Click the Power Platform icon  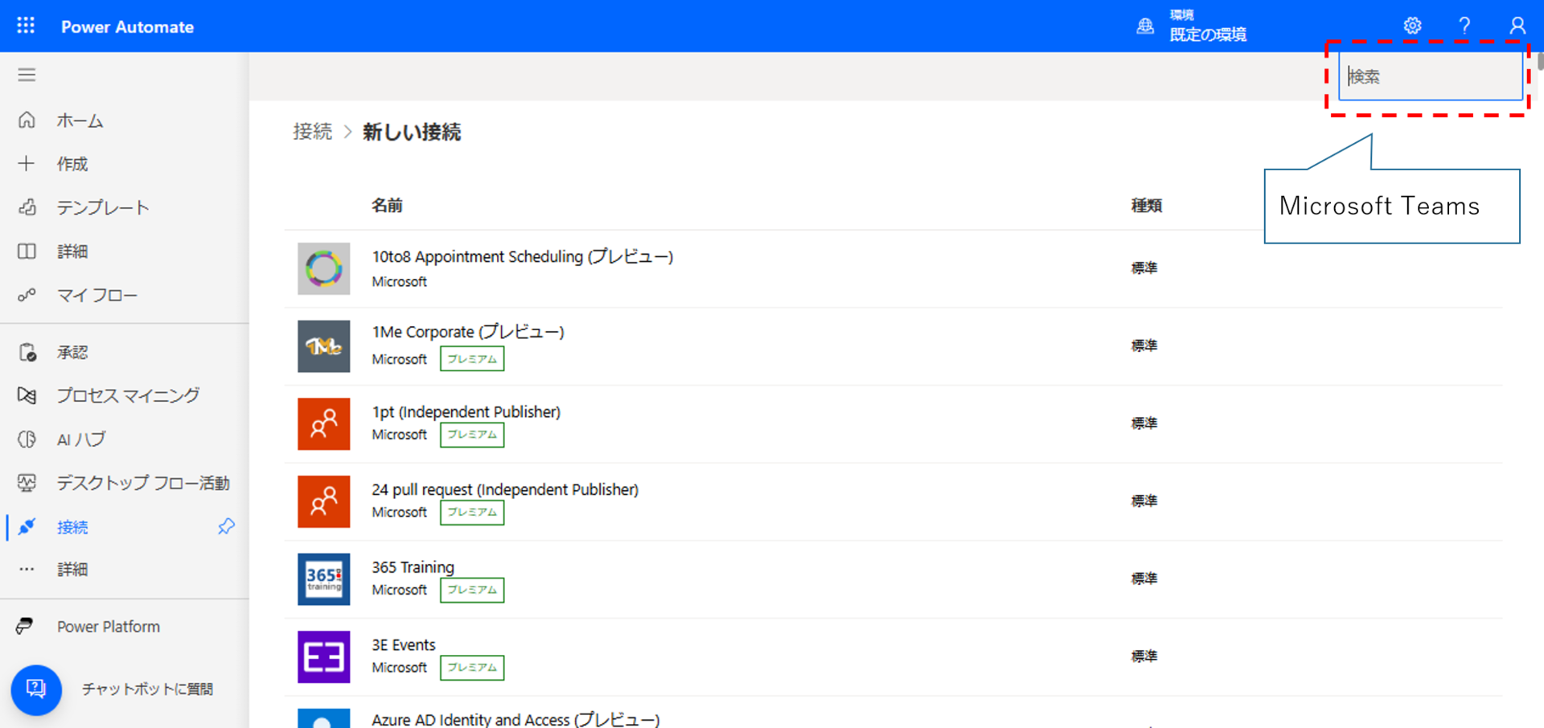(x=25, y=626)
